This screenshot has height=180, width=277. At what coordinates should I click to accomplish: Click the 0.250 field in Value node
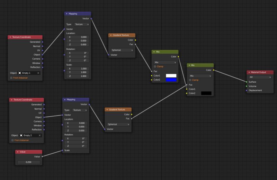click(29, 162)
